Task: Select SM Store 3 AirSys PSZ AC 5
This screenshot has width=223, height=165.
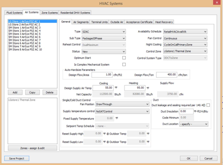Action: click(24, 34)
